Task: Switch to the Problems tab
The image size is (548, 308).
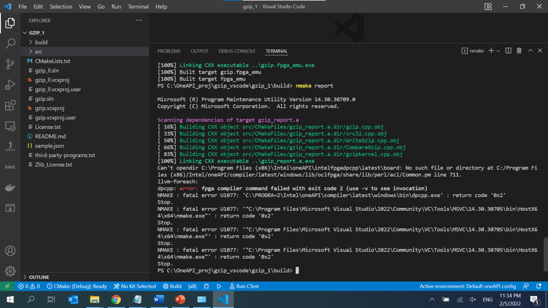Action: coord(169,51)
